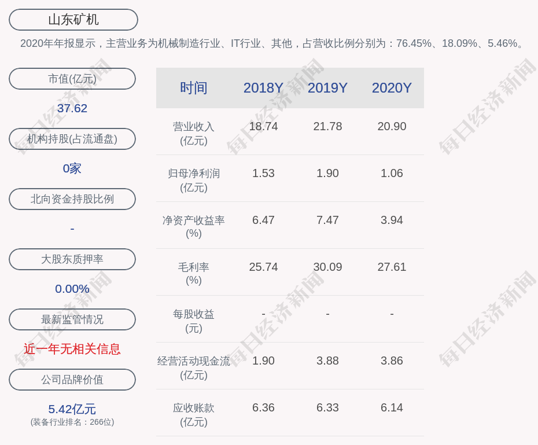Viewport: 538px width, 445px height.
Task: Click the 公司品牌价值 pill label
Action: [72, 380]
